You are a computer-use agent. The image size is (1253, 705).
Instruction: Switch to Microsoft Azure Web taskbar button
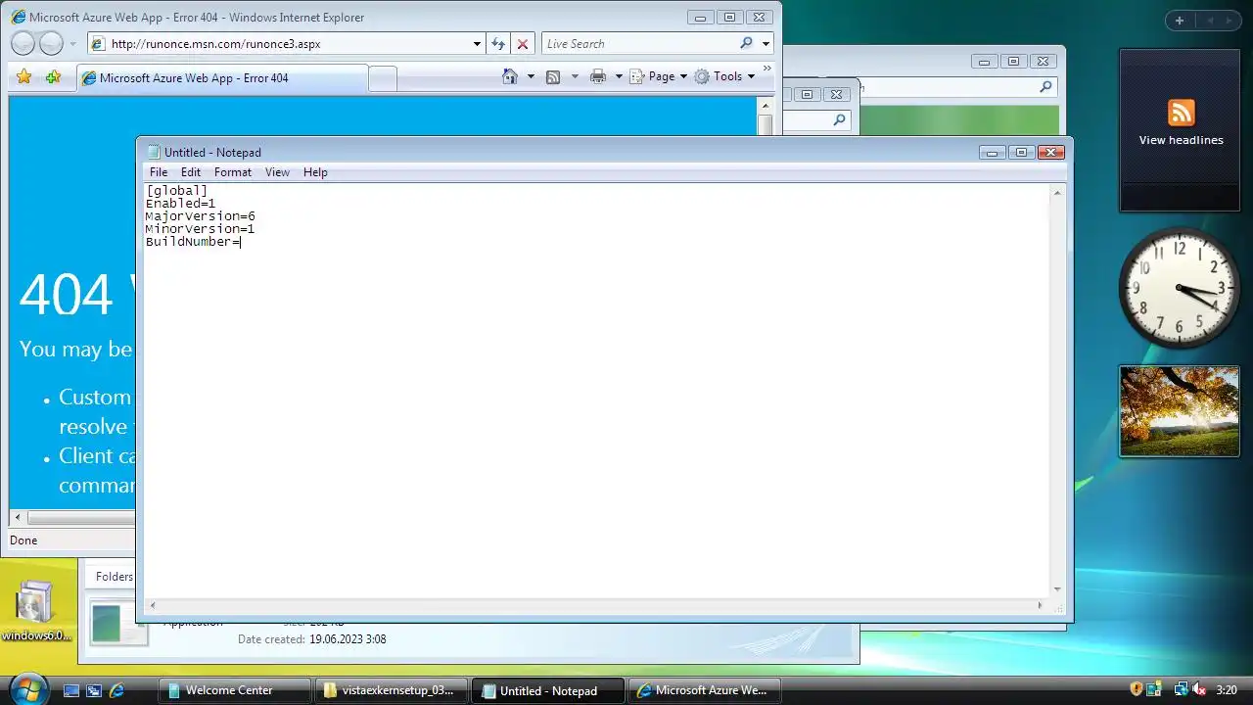click(704, 690)
